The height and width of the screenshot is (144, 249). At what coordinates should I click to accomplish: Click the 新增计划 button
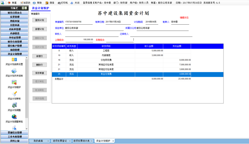pos(39,29)
